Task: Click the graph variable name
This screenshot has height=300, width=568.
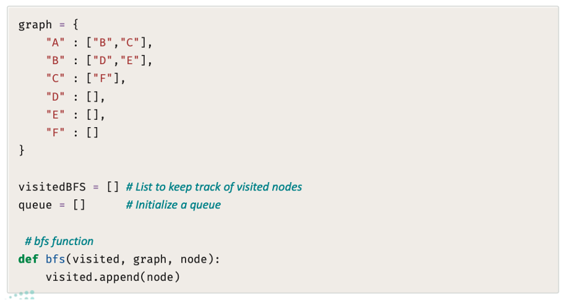Action: tap(35, 25)
